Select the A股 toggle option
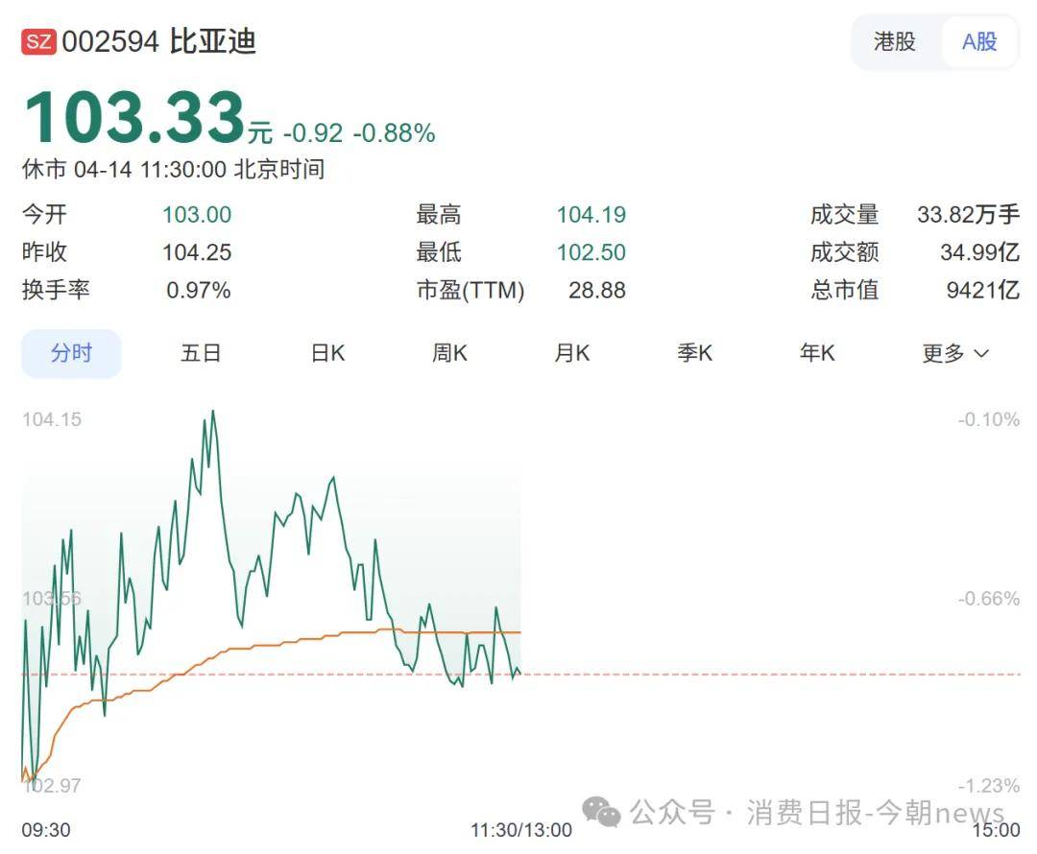The width and height of the screenshot is (1037, 854). click(978, 41)
